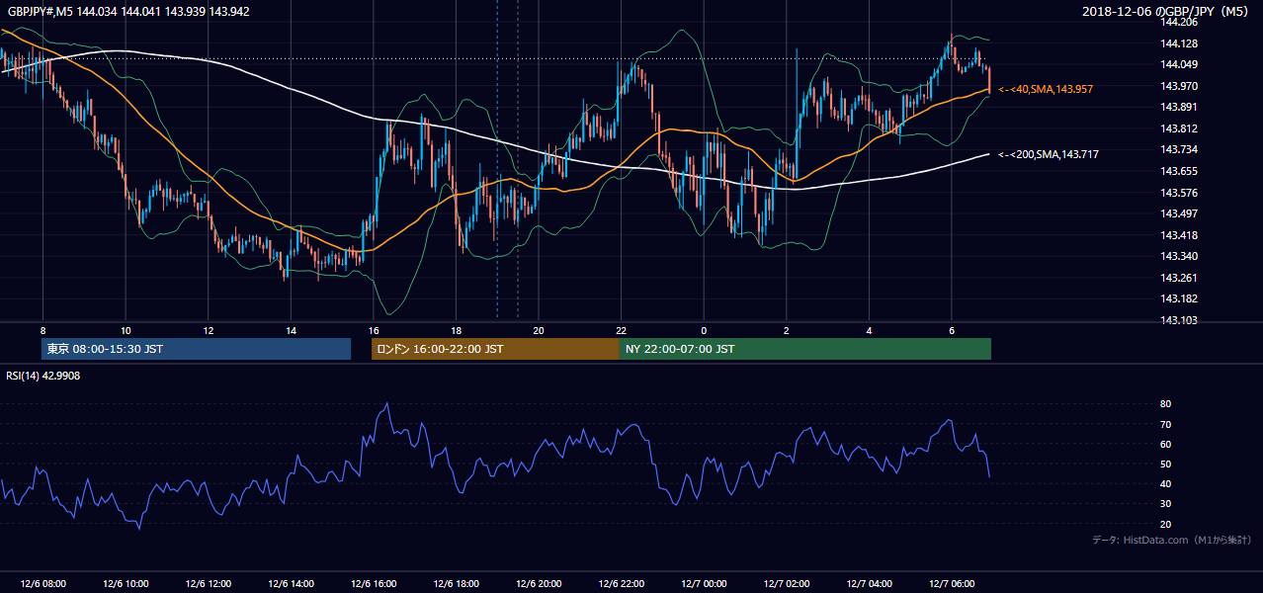1263x593 pixels.
Task: Click price axis value 144.128
Action: click(1178, 43)
